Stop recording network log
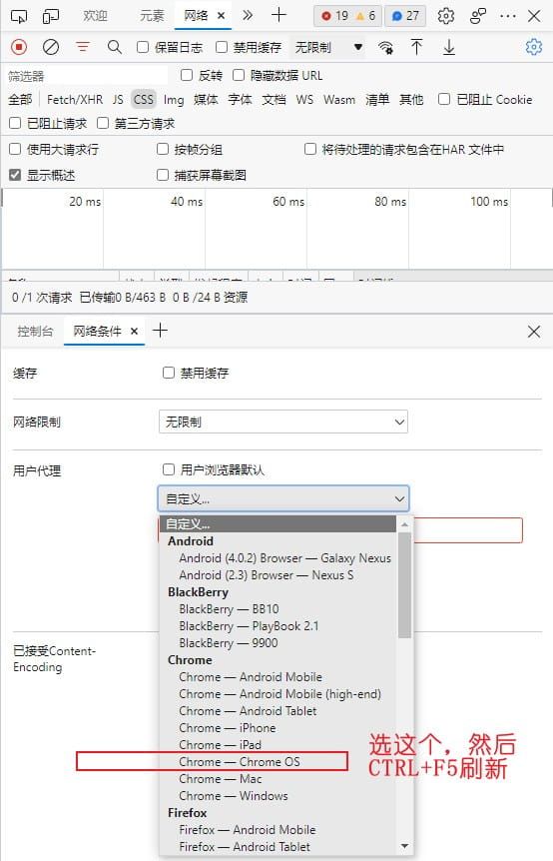553x861 pixels. pyautogui.click(x=19, y=47)
